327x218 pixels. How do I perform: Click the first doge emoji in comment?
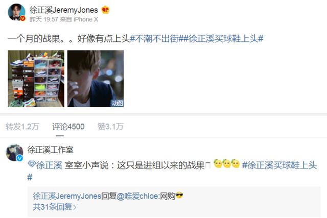[218, 164]
